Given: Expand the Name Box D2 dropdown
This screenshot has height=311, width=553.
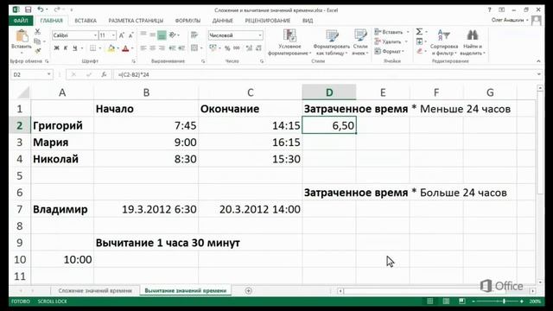Looking at the screenshot, I should pos(49,74).
